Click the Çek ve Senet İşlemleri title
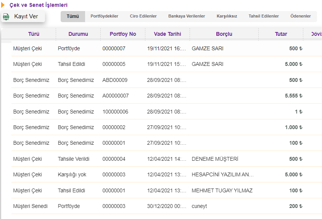Image resolution: width=322 pixels, height=219 pixels. tap(39, 5)
